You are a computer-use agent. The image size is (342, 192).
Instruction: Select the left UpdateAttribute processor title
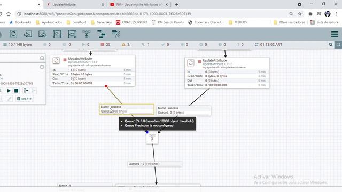80,59
